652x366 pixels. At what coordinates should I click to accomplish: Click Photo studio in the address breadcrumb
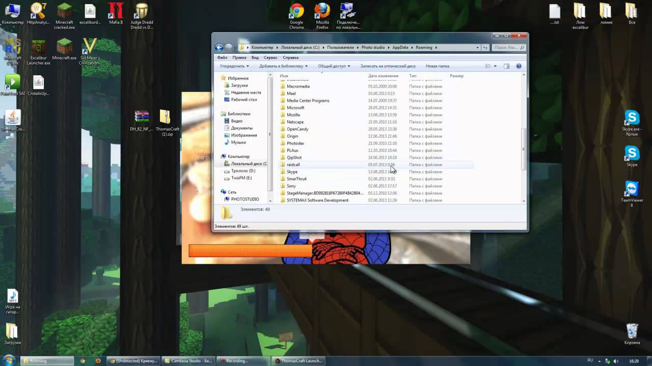[373, 47]
